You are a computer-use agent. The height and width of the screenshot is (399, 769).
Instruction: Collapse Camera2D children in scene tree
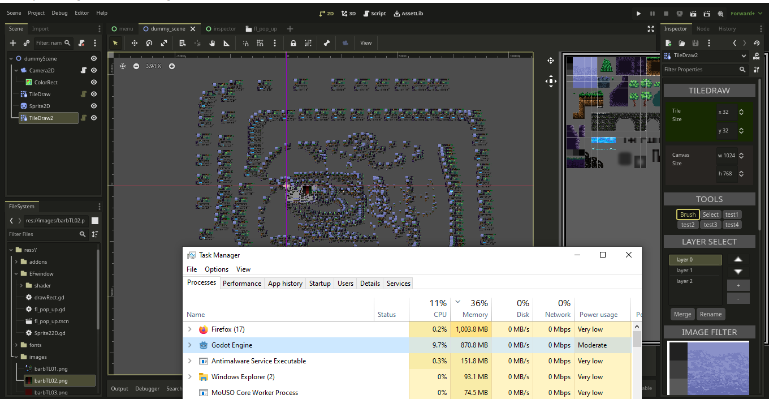point(16,71)
